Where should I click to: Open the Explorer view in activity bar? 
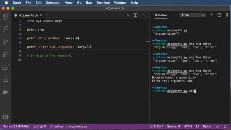pyautogui.click(x=5, y=17)
